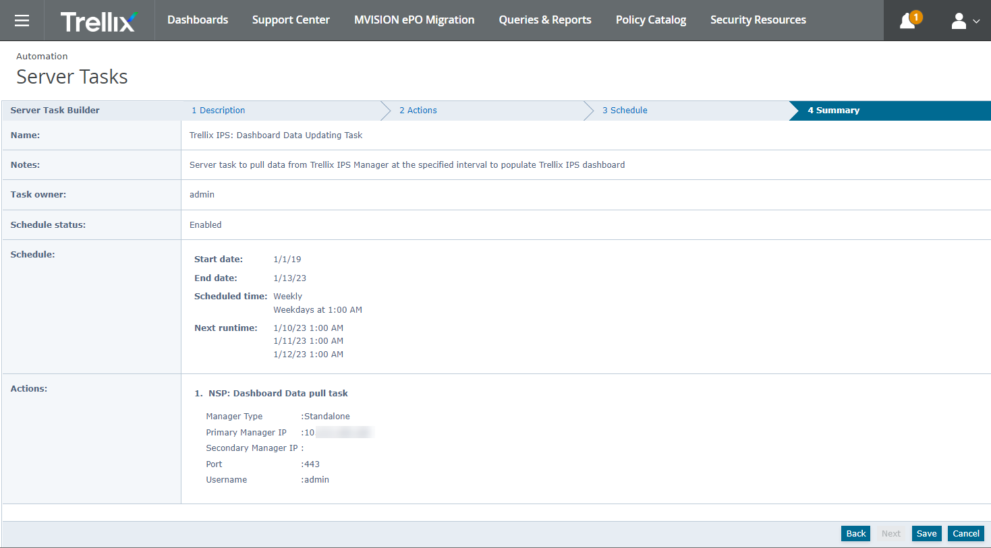This screenshot has height=548, width=991.
Task: Click the Automation breadcrumb text
Action: pyautogui.click(x=42, y=57)
